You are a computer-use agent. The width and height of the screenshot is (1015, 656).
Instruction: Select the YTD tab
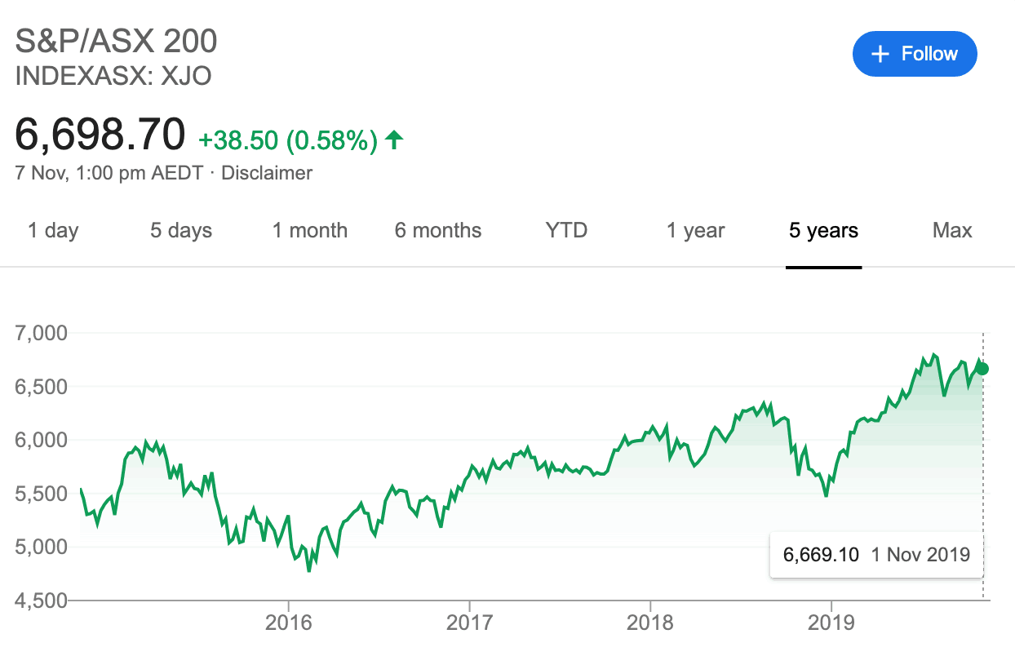(566, 231)
